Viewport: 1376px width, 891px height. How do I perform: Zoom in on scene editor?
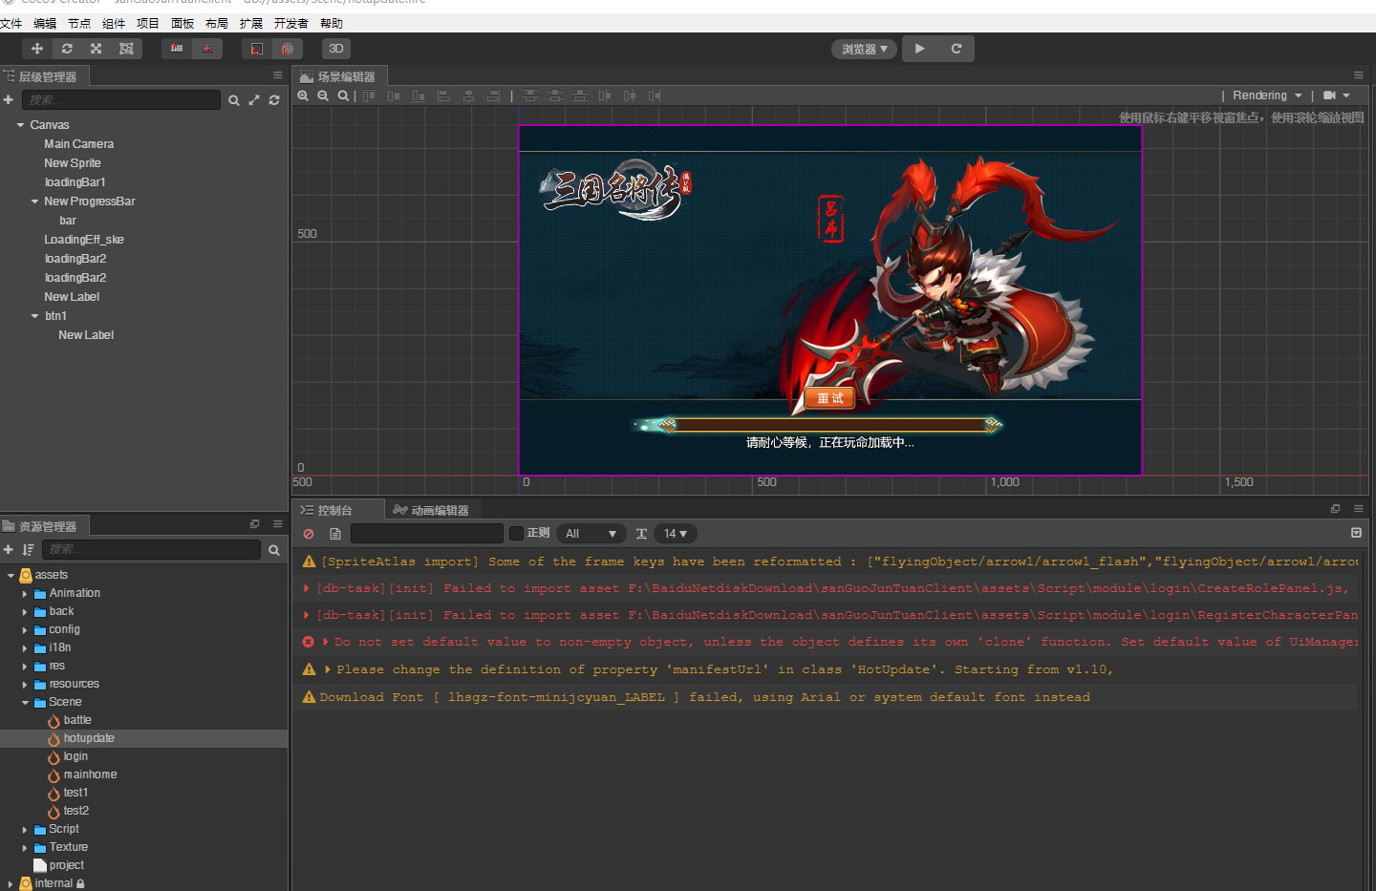tap(303, 95)
